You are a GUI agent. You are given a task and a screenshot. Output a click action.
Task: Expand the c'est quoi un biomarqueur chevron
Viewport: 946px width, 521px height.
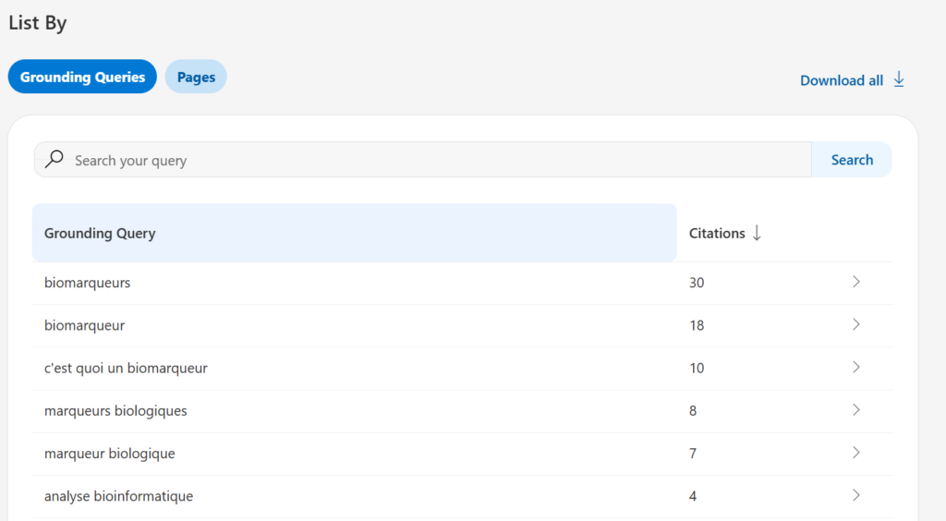pos(855,368)
